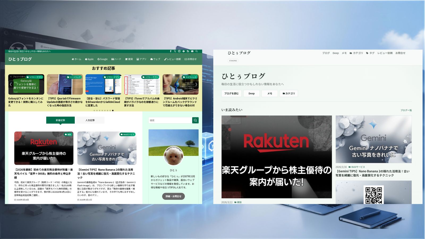Viewport: 425px width, 239px height.
Task: Open ウェブ menu item
Action: point(155,59)
